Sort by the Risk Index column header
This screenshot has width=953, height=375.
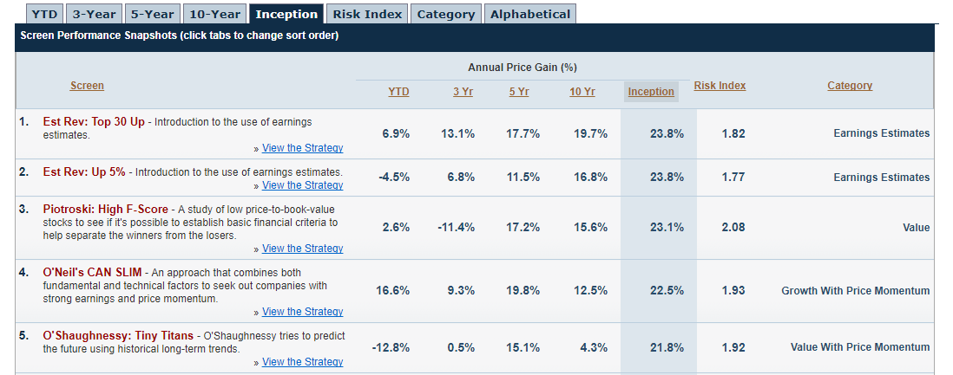[x=720, y=86]
